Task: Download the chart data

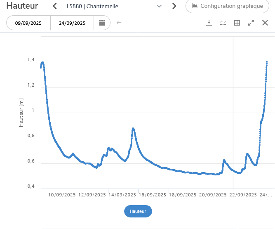Action: pos(209,23)
